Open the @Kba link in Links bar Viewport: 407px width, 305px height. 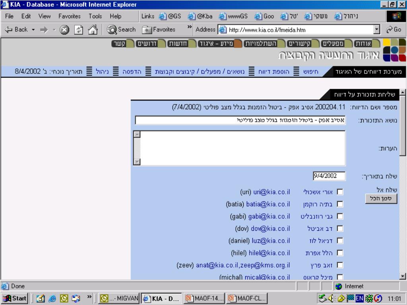(x=200, y=16)
